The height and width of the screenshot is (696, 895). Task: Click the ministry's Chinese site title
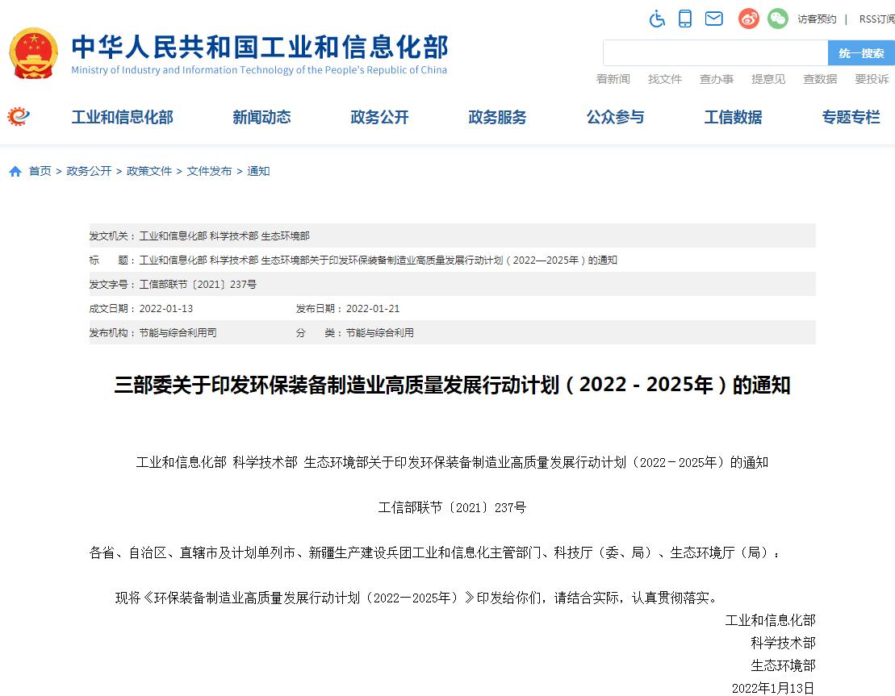coord(260,47)
